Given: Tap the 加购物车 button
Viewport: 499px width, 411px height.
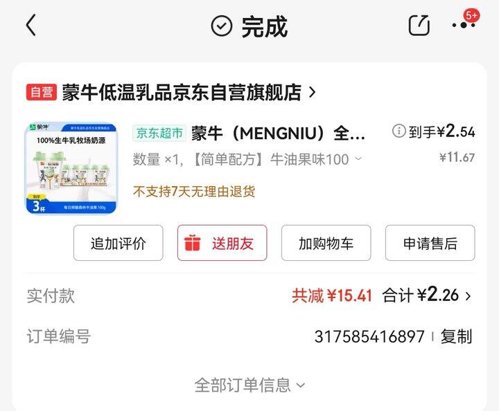Looking at the screenshot, I should click(326, 243).
